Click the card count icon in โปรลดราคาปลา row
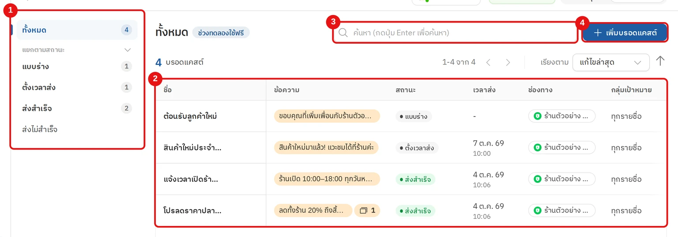The image size is (678, 237). [x=367, y=211]
